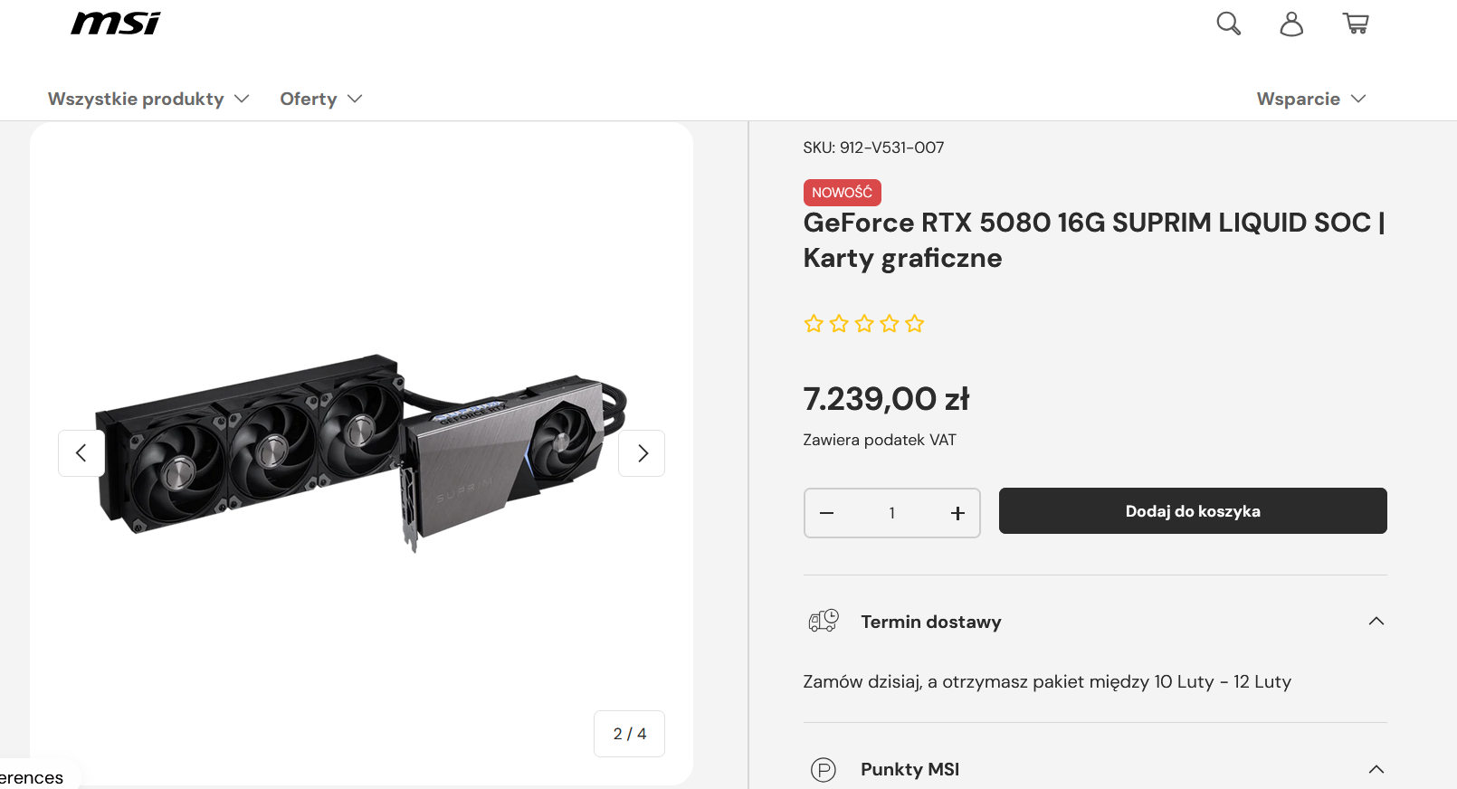Viewport: 1457px width, 789px height.
Task: Decrease quantity with minus button
Action: [826, 513]
